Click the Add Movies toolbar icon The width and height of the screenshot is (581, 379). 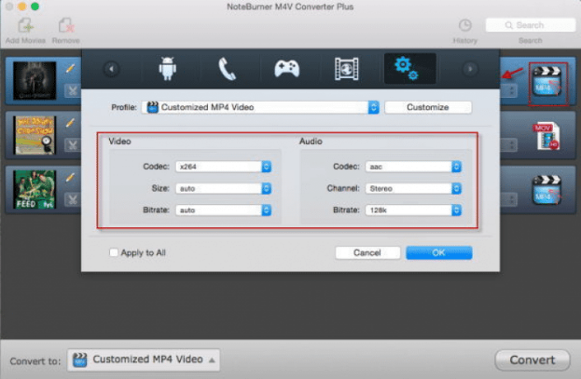[x=25, y=25]
